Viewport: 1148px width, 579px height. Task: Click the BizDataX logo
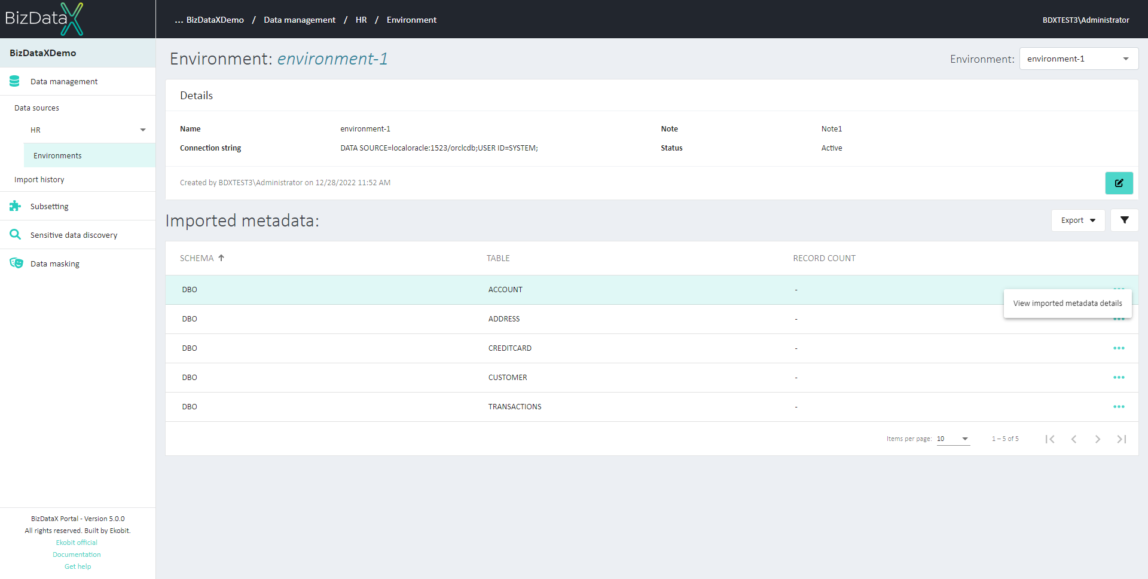44,19
